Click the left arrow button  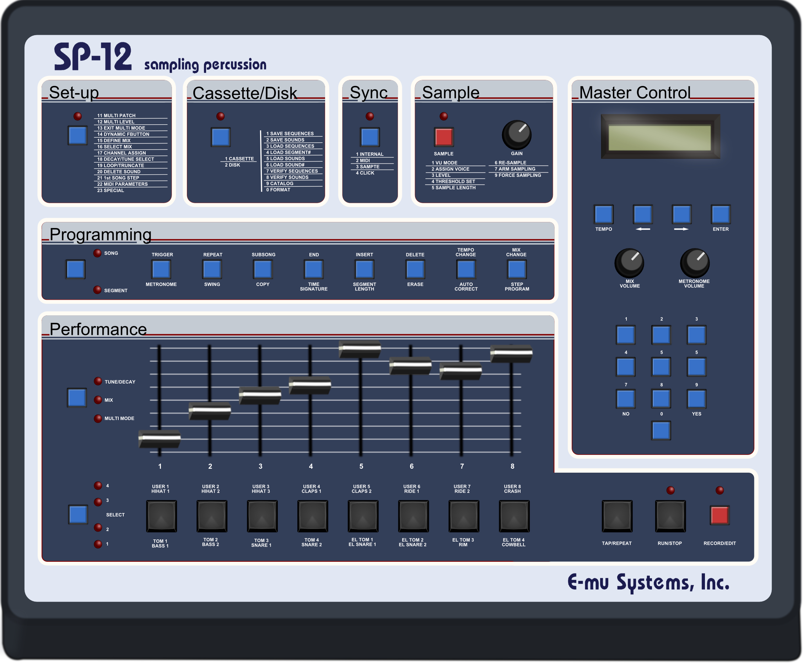(x=642, y=214)
